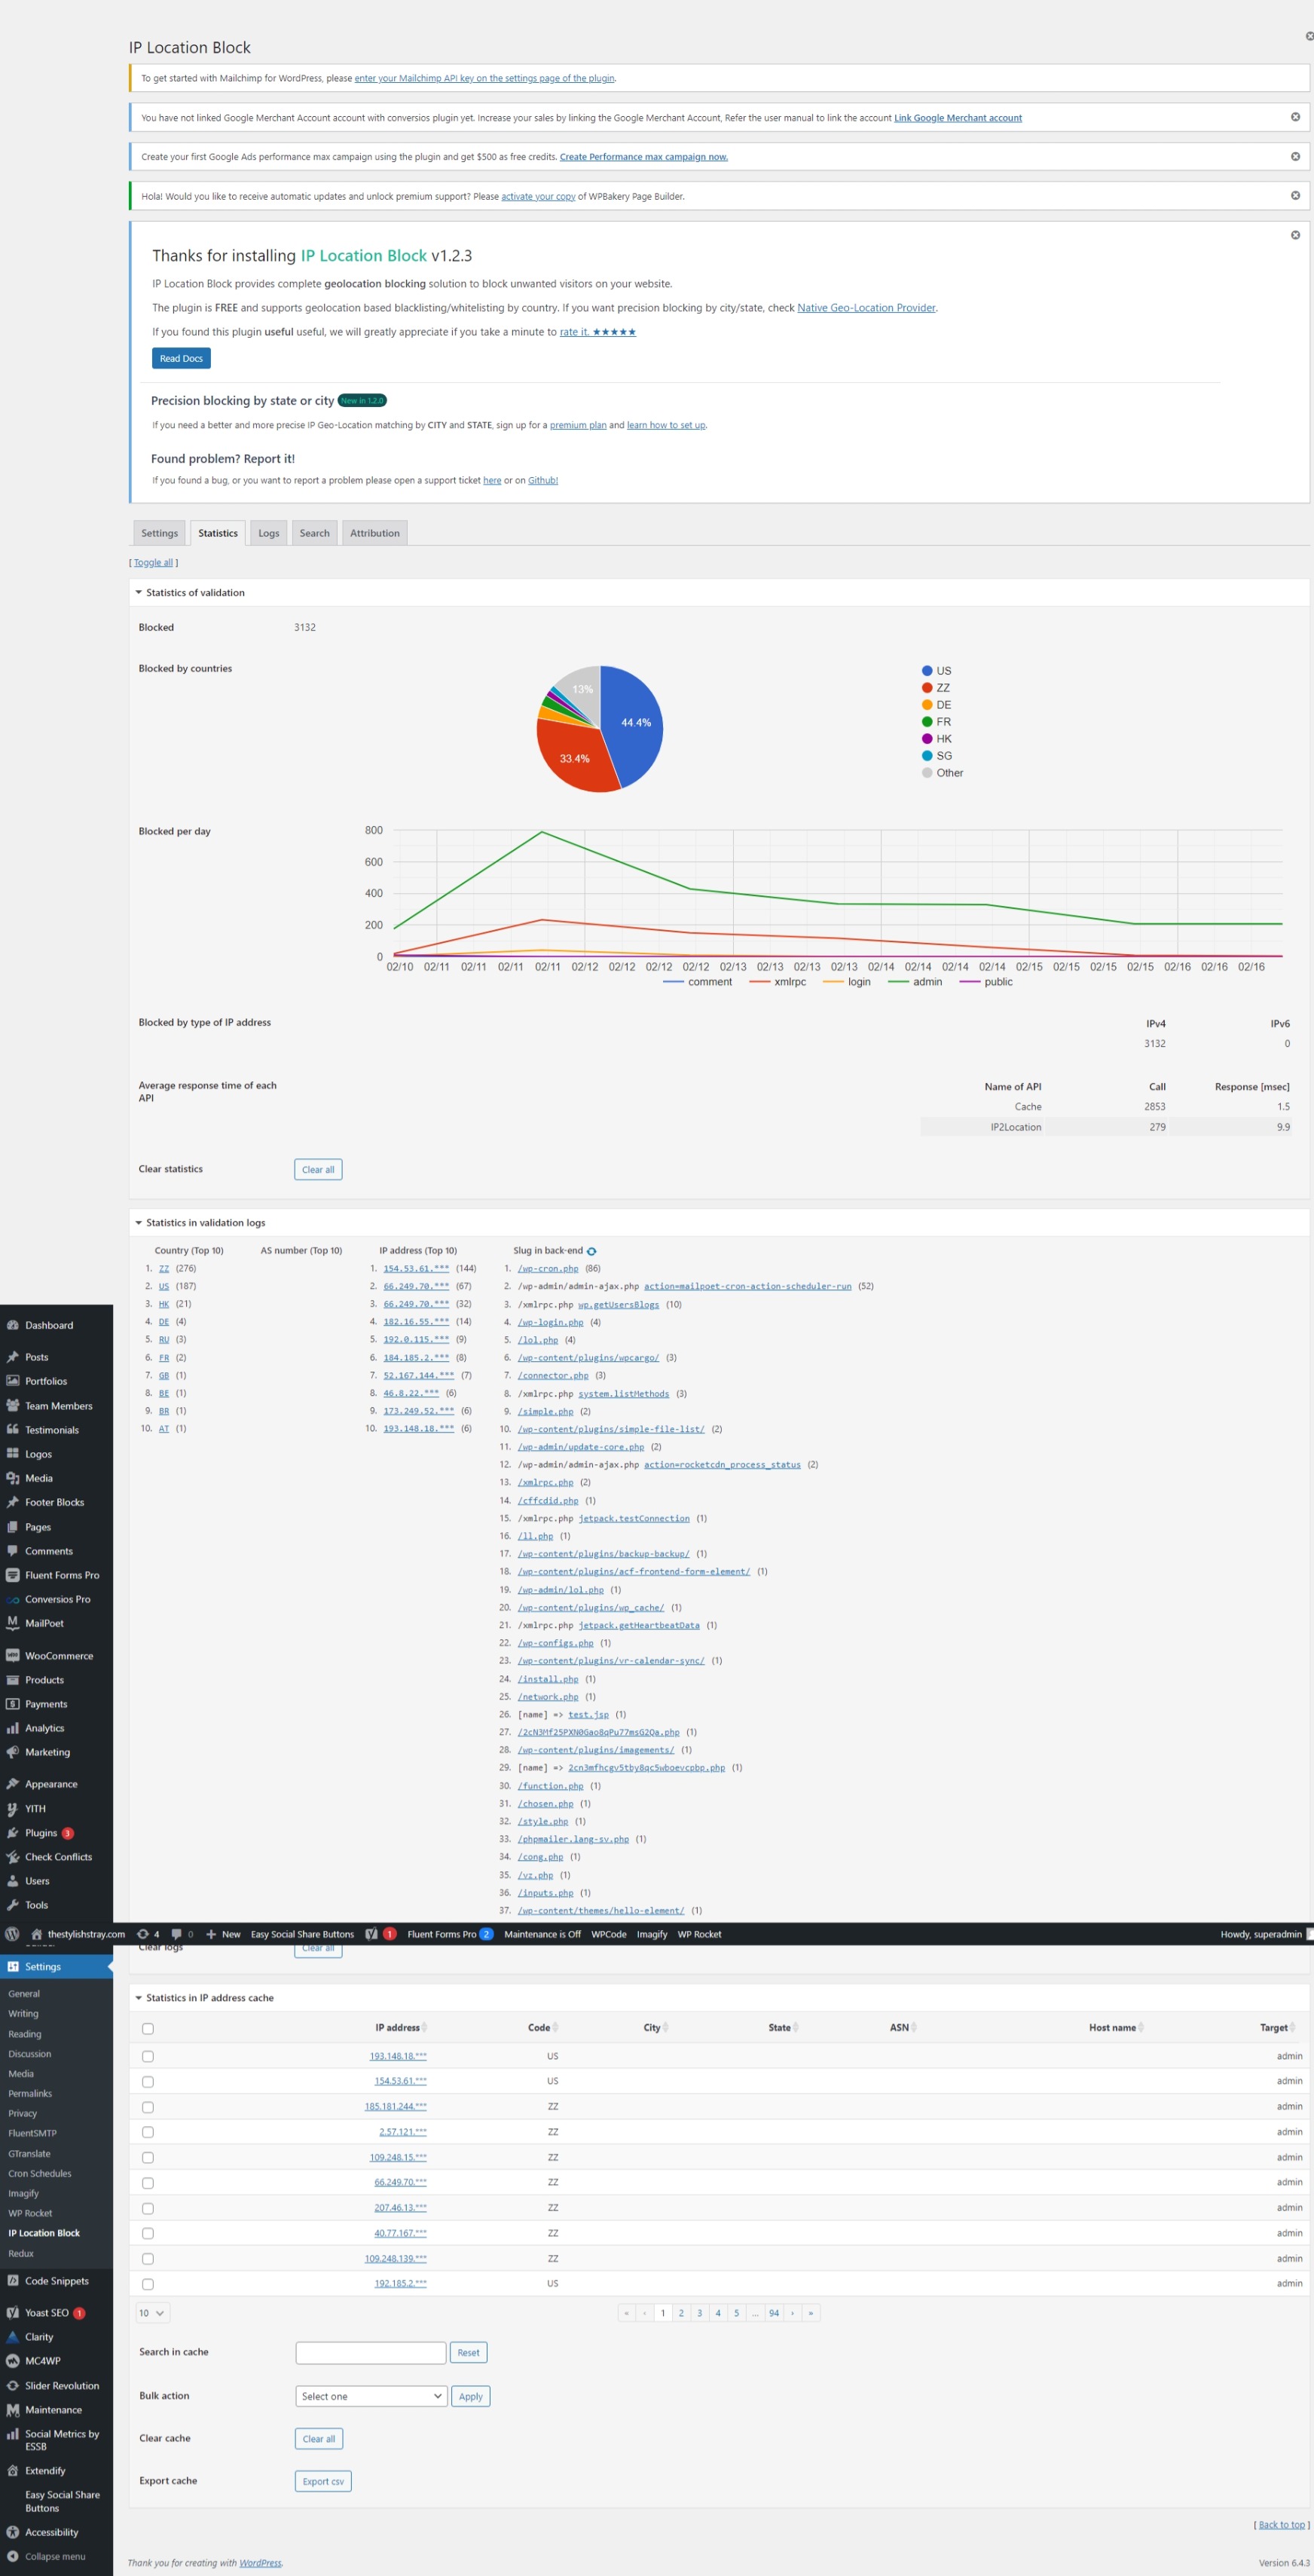Click the Media icon in sidebar
Screen dimensions: 1314x2576
[13, 1478]
